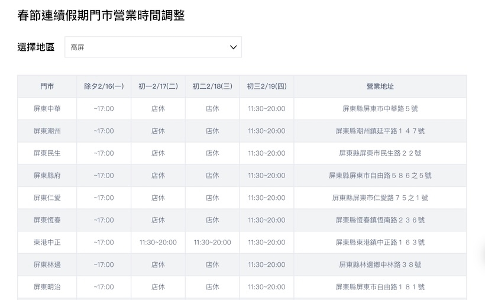Image resolution: width=485 pixels, height=300 pixels.
Task: Click the 選擇地區 label
Action: tap(36, 47)
